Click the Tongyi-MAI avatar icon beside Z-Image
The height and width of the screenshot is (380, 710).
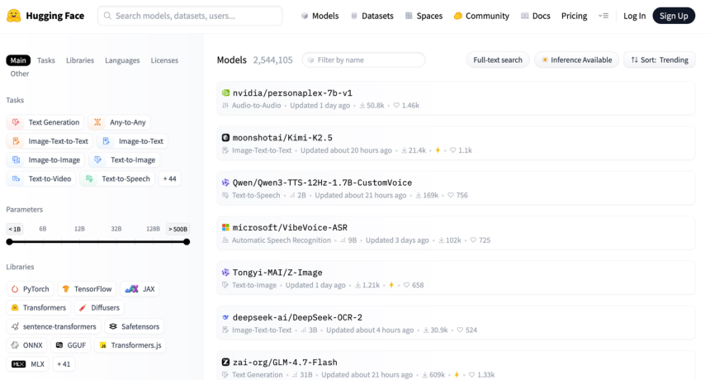[225, 273]
